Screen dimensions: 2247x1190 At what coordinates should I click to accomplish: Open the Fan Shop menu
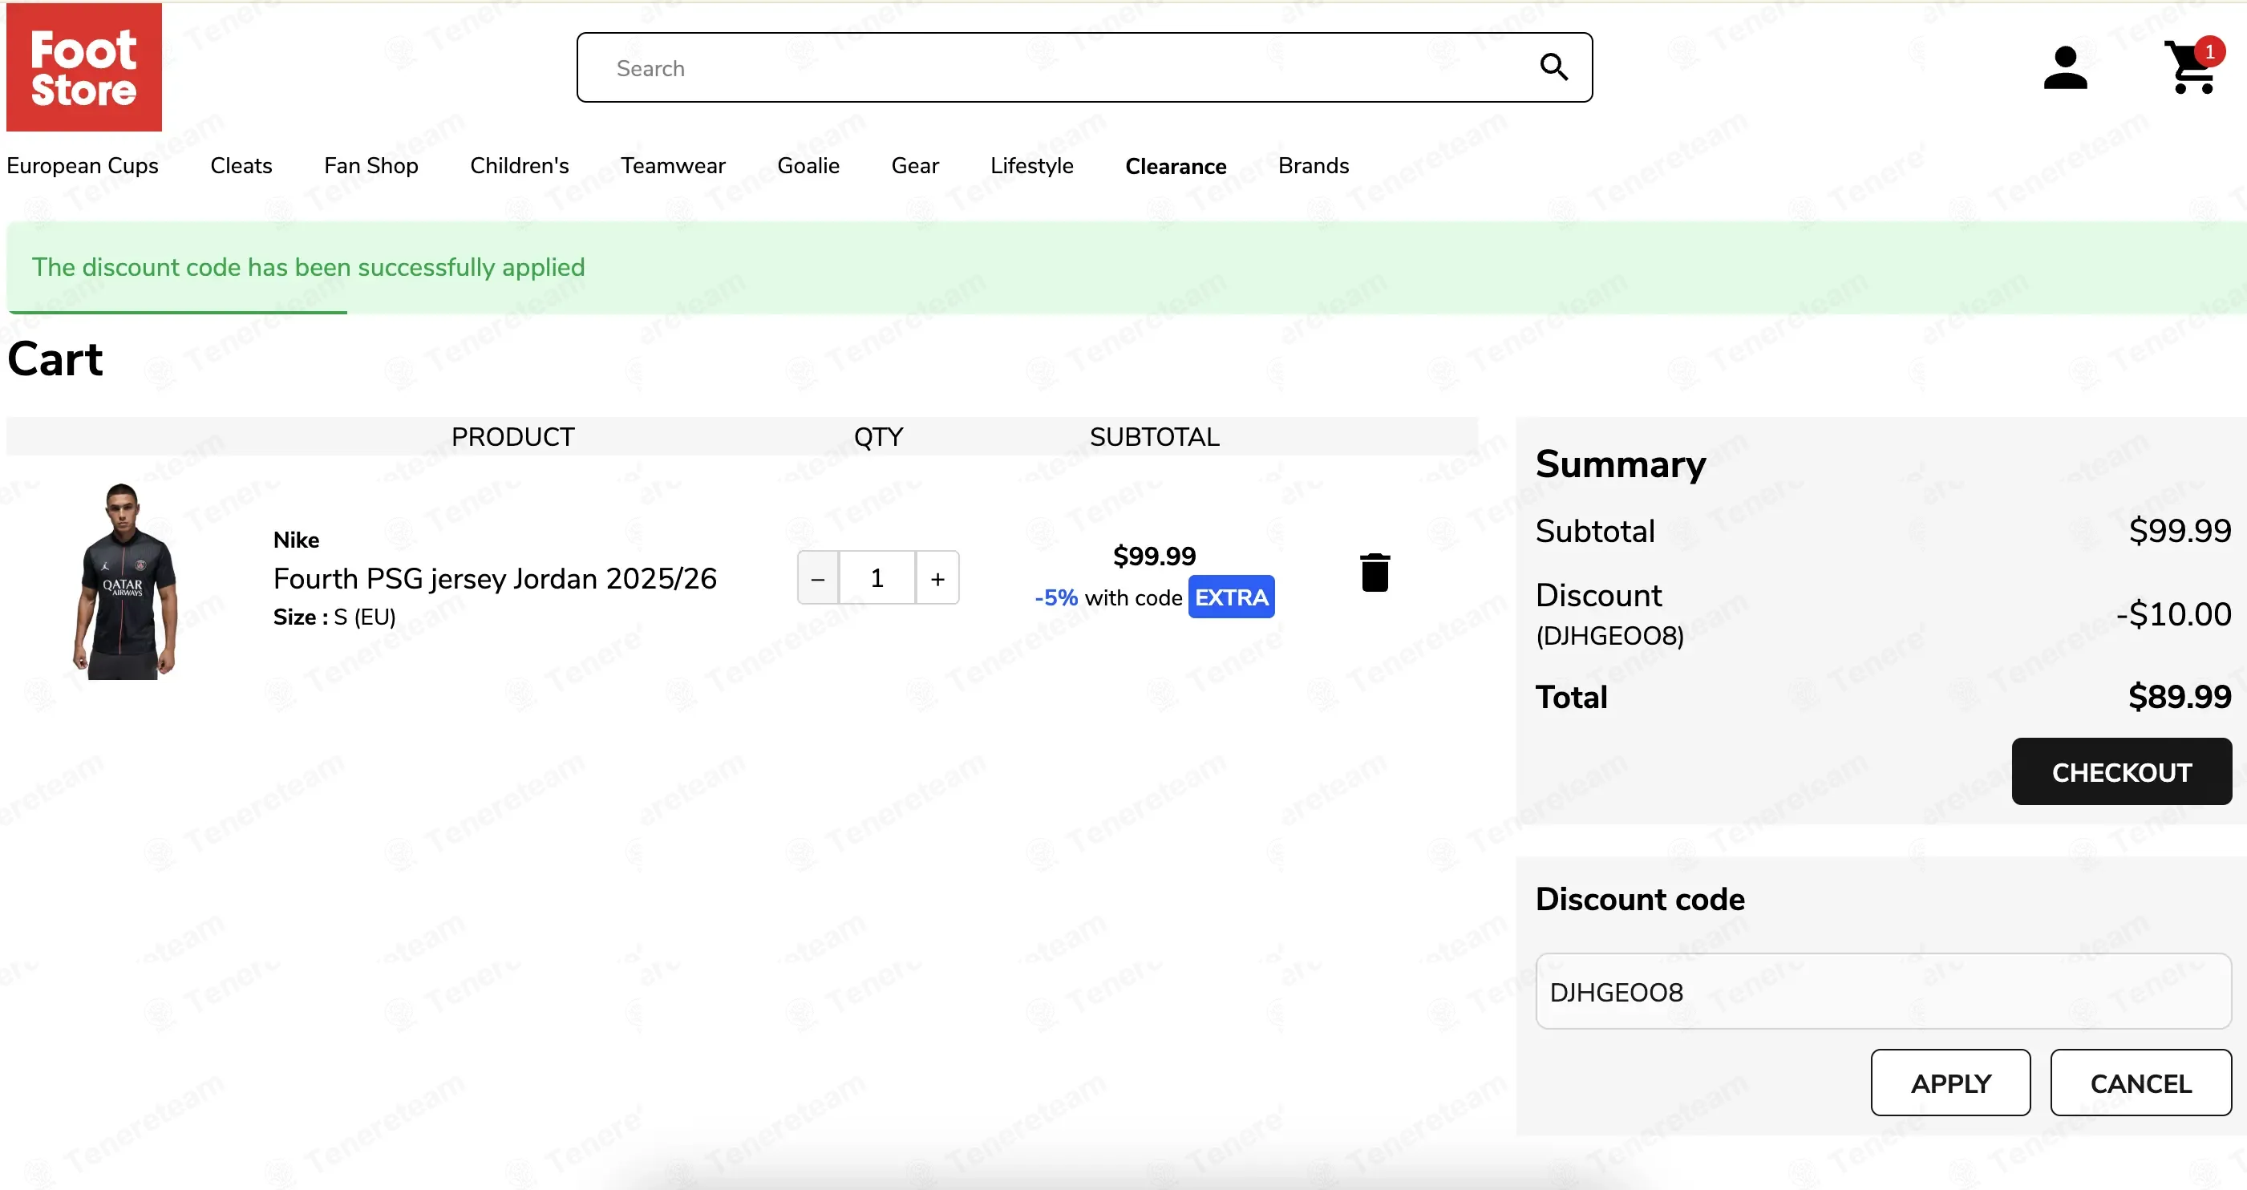coord(371,166)
